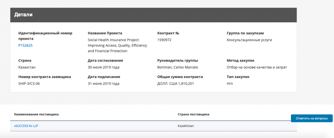Click the 'Ответить на вопросы' button

(312, 118)
